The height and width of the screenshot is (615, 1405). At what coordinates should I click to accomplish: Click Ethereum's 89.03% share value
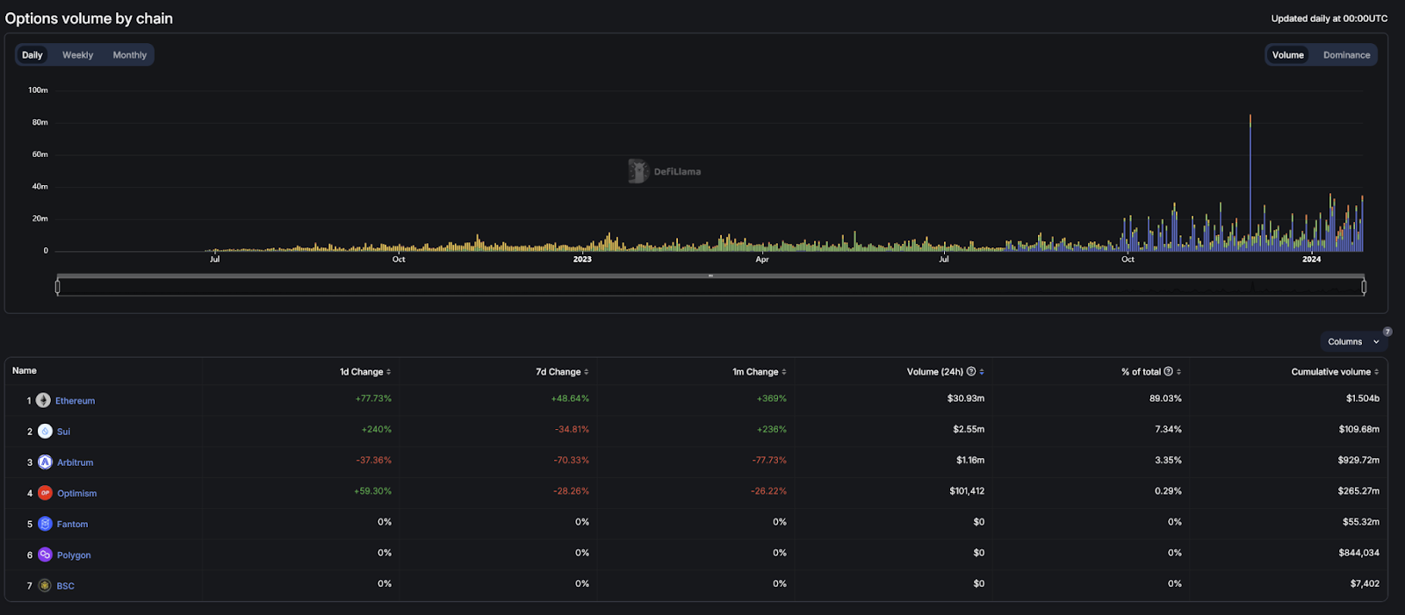[x=1165, y=398]
